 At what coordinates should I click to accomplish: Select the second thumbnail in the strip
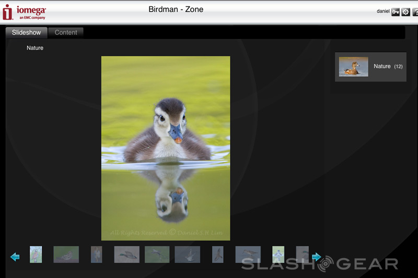[x=66, y=255]
